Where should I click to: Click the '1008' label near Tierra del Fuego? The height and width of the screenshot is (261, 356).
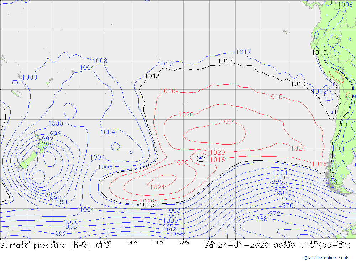click(x=330, y=182)
